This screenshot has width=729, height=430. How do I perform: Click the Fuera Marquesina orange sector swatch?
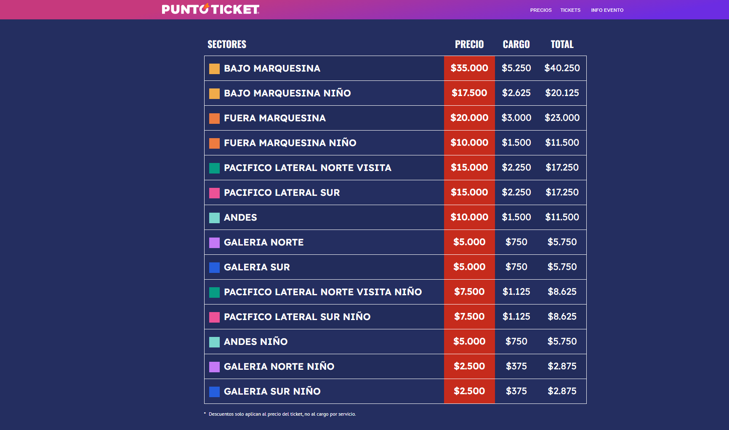214,118
